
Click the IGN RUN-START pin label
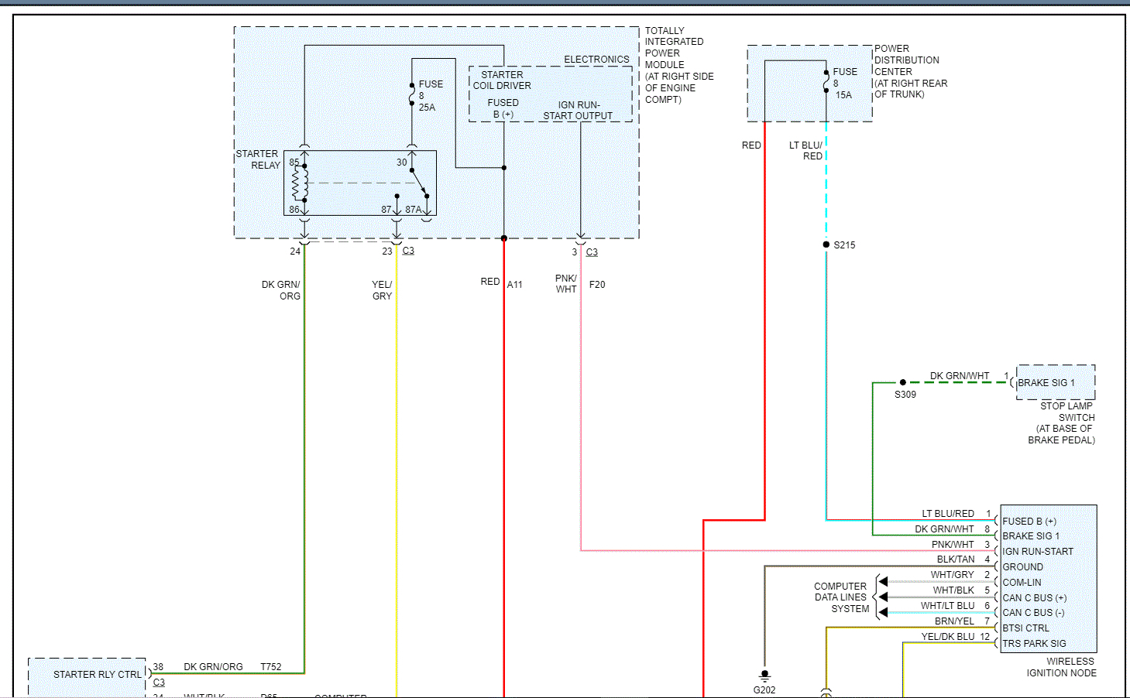1038,552
